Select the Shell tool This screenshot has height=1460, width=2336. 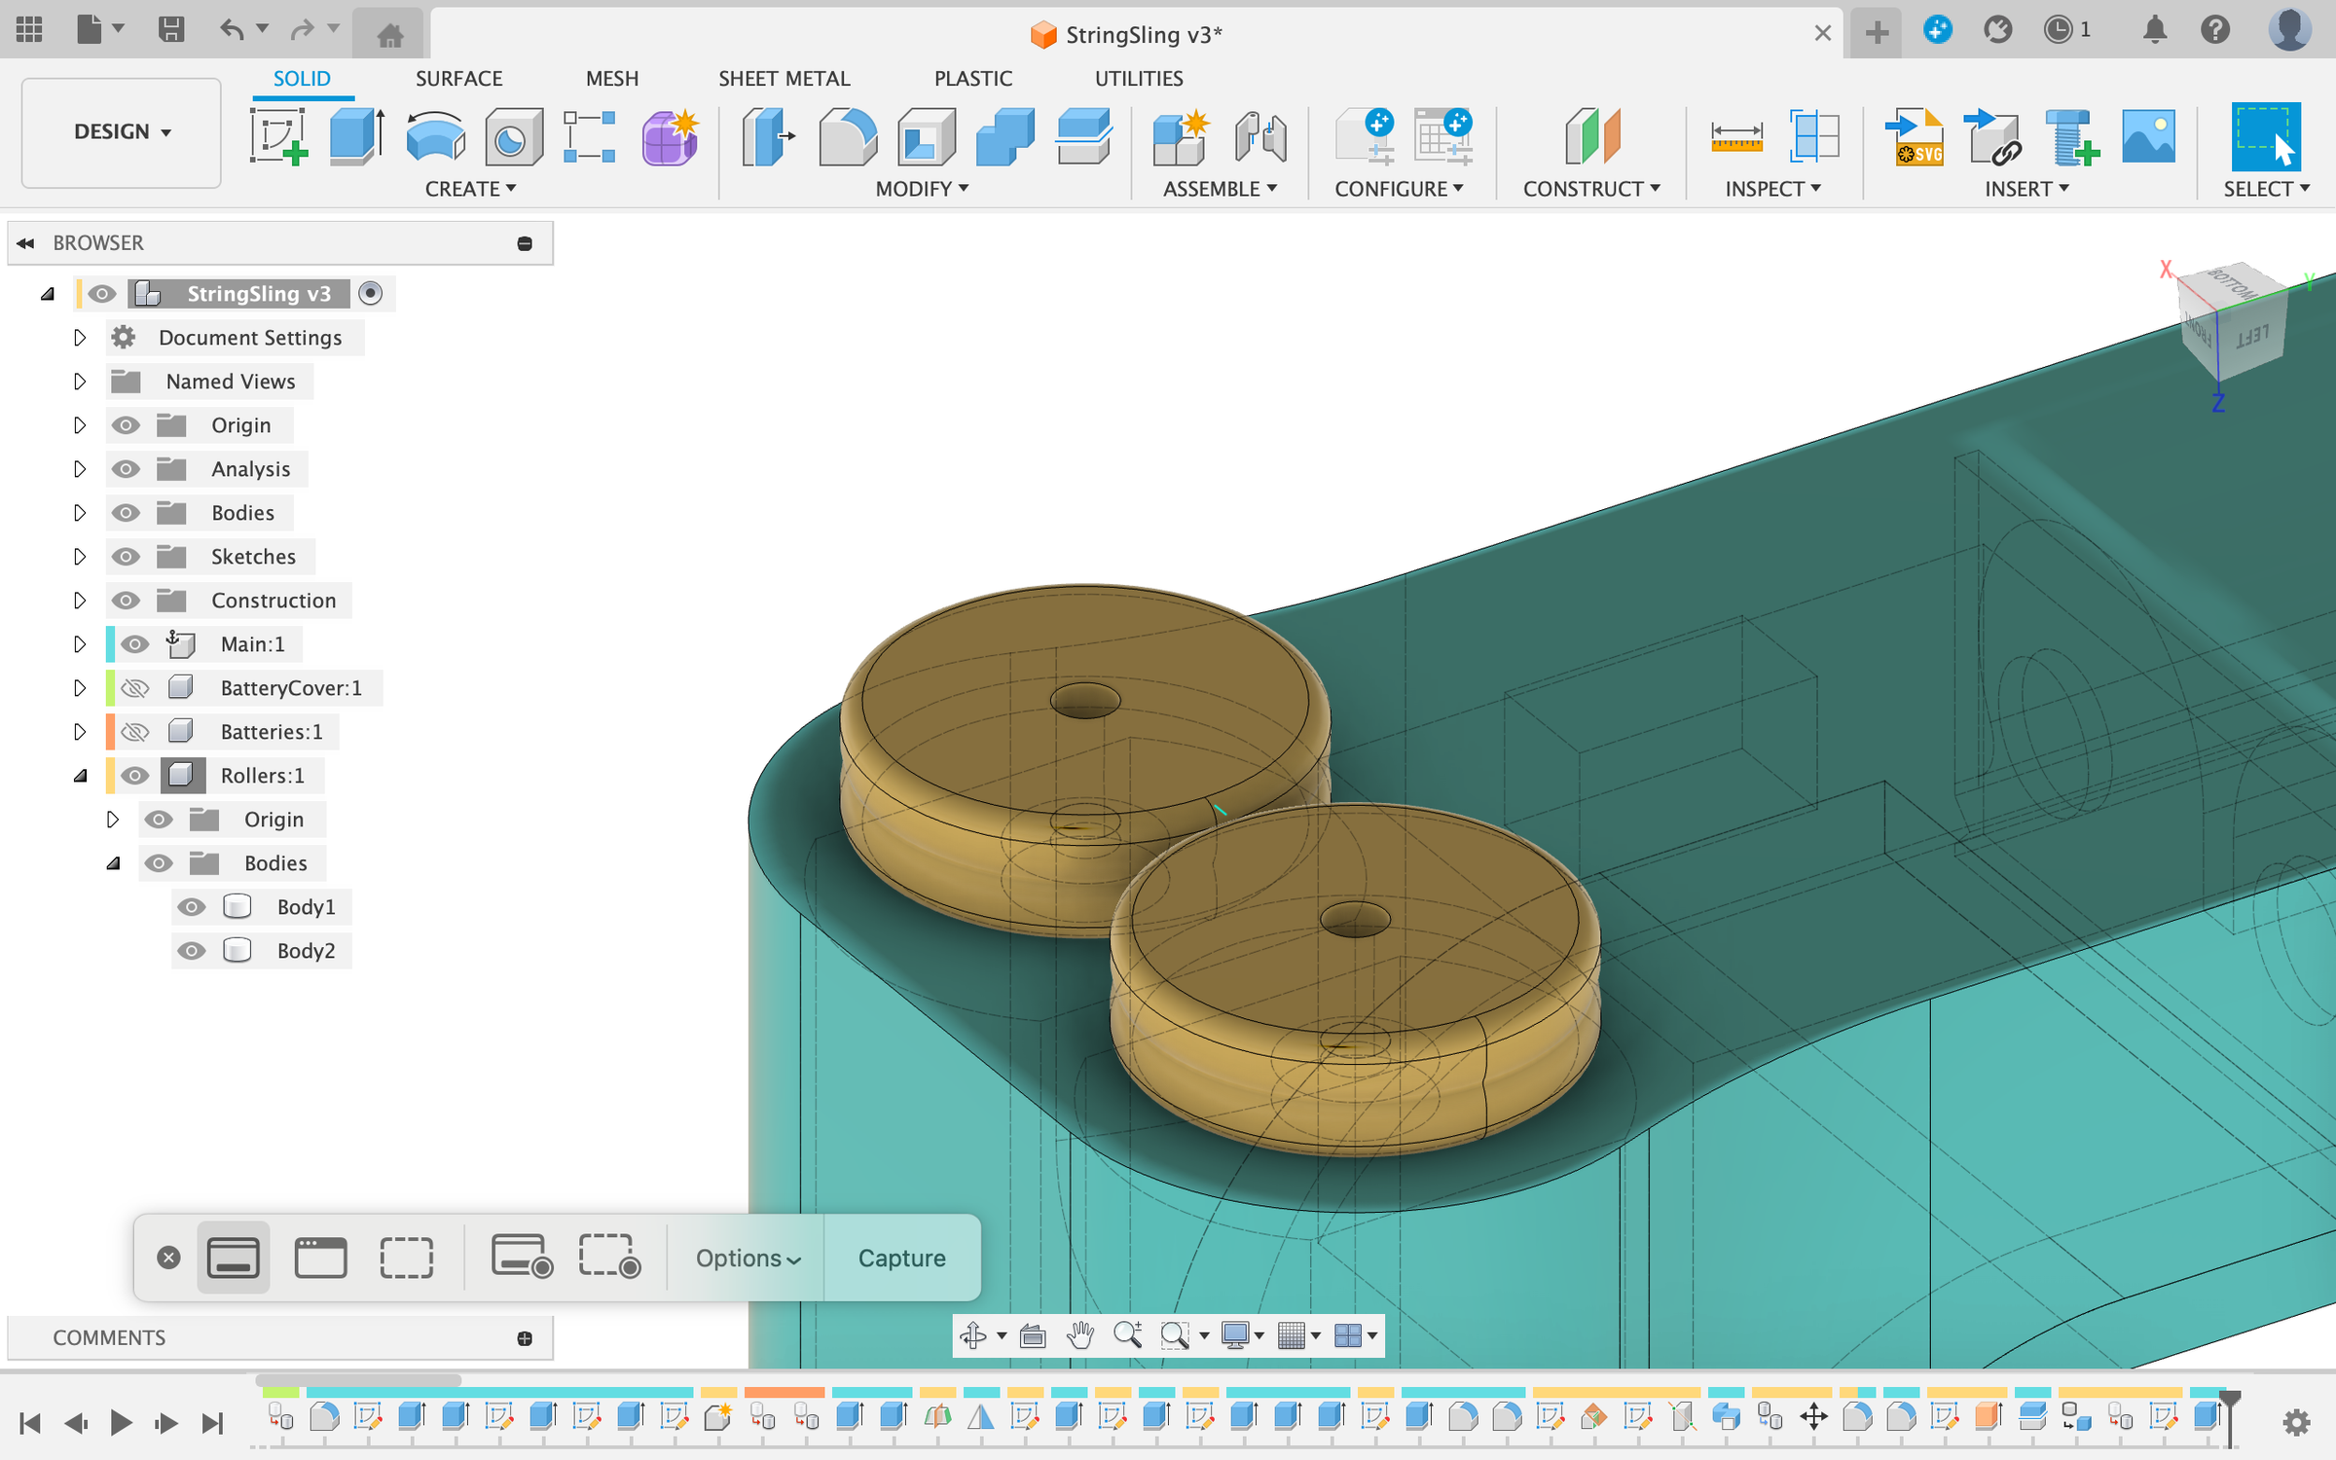point(926,136)
